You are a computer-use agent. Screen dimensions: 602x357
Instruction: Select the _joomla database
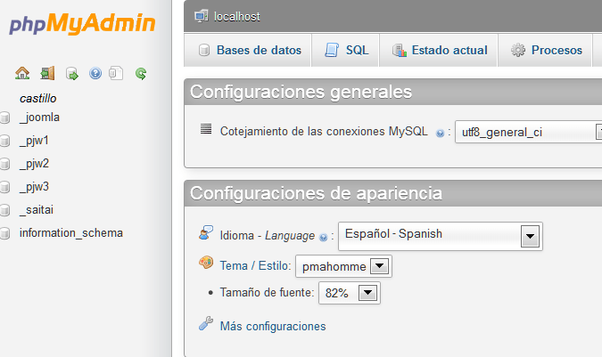click(40, 118)
